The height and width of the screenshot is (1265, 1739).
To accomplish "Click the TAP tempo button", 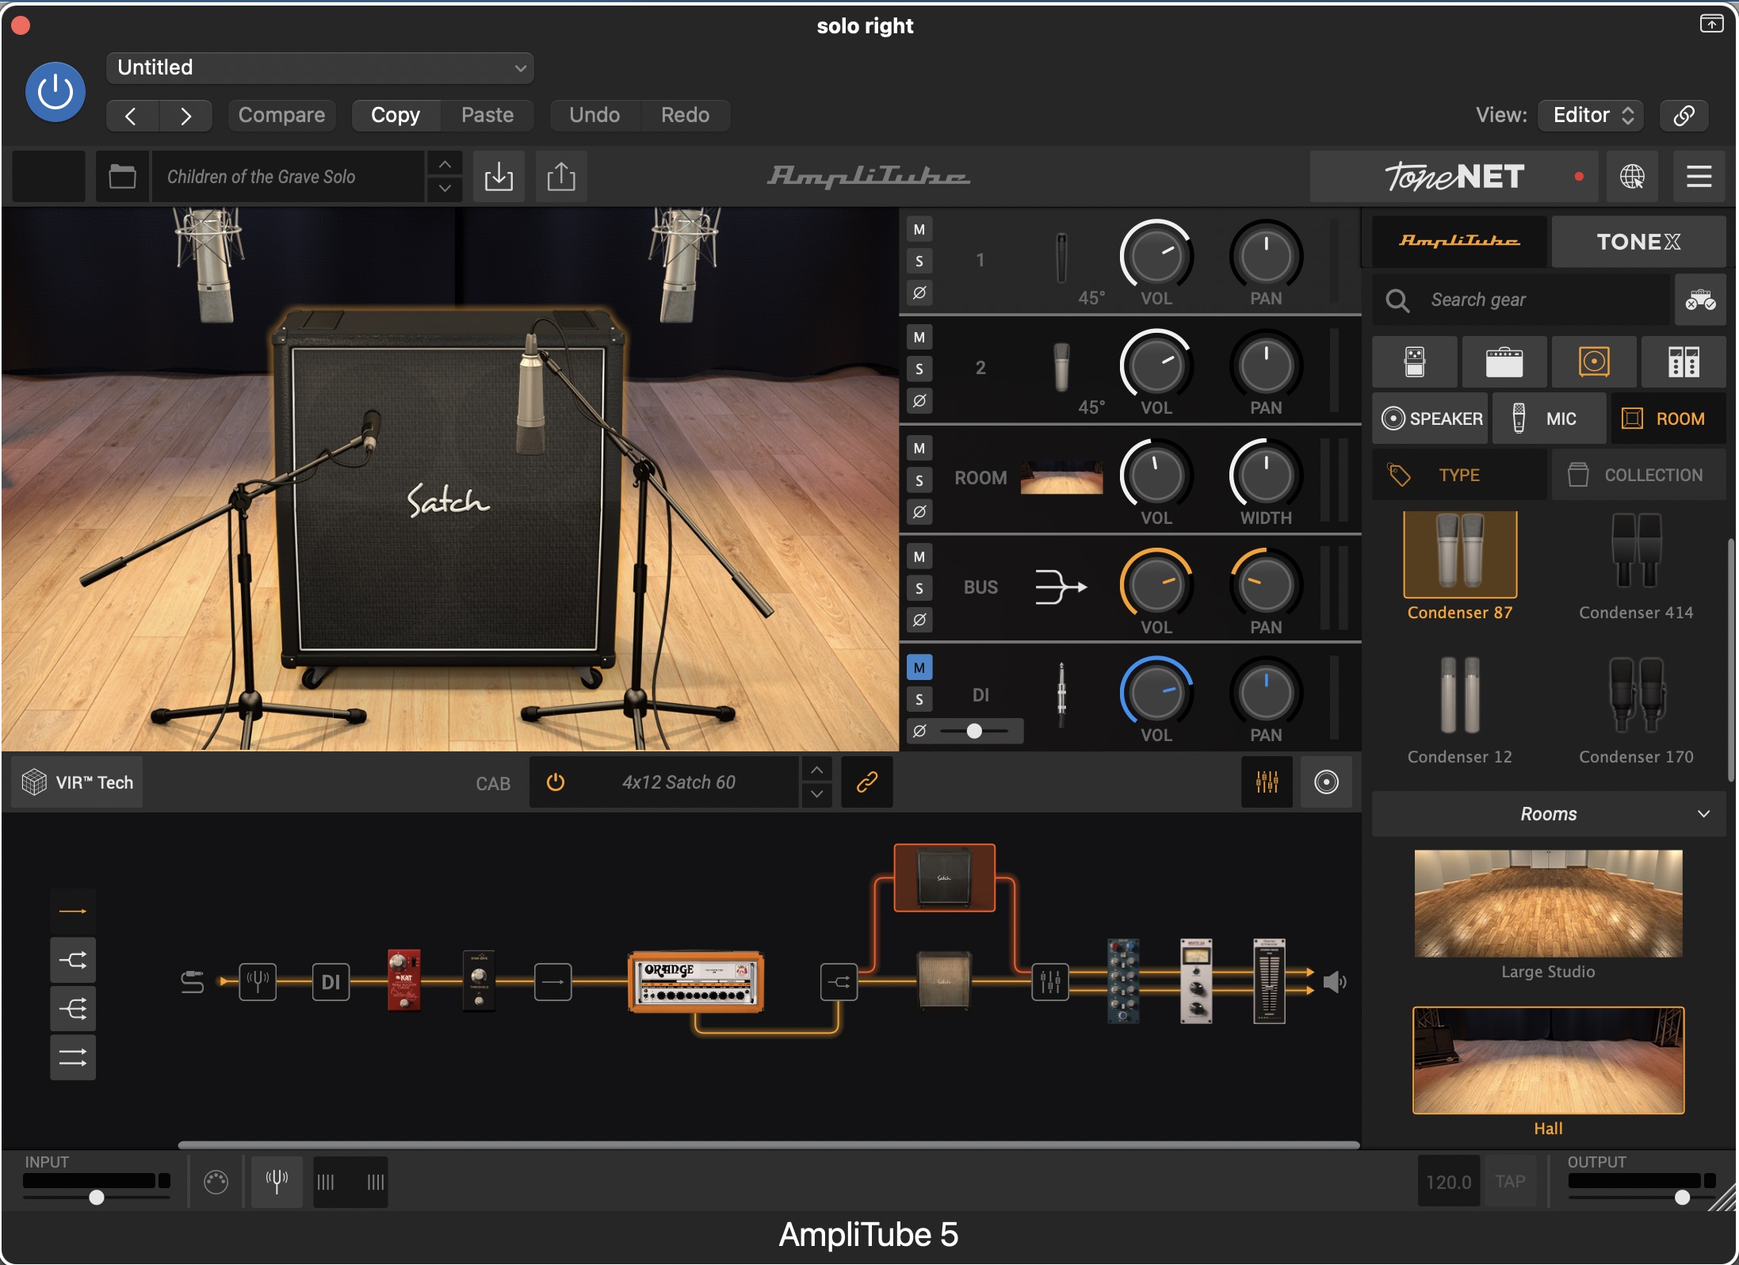I will pos(1510,1182).
